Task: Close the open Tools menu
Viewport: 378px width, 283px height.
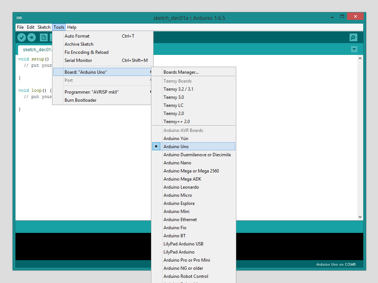Action: pos(59,27)
